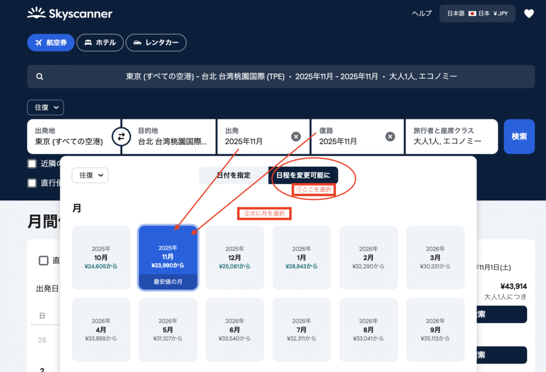The image size is (546, 372).
Task: Clear the departure date with X icon
Action: tap(296, 136)
